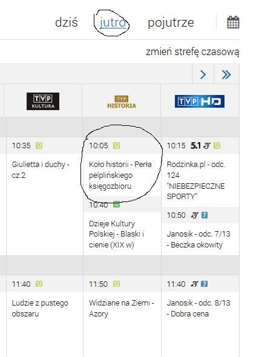Image resolution: width=259 pixels, height=357 pixels.
Task: Switch to the "dziś" day tab
Action: point(67,22)
